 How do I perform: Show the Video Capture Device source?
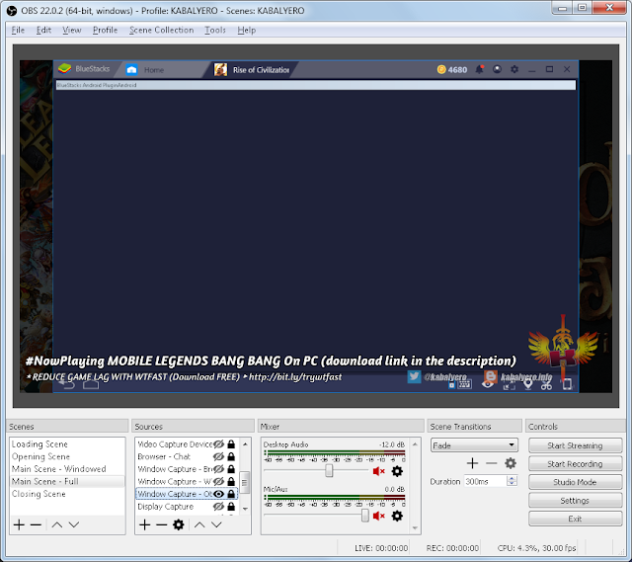click(218, 443)
